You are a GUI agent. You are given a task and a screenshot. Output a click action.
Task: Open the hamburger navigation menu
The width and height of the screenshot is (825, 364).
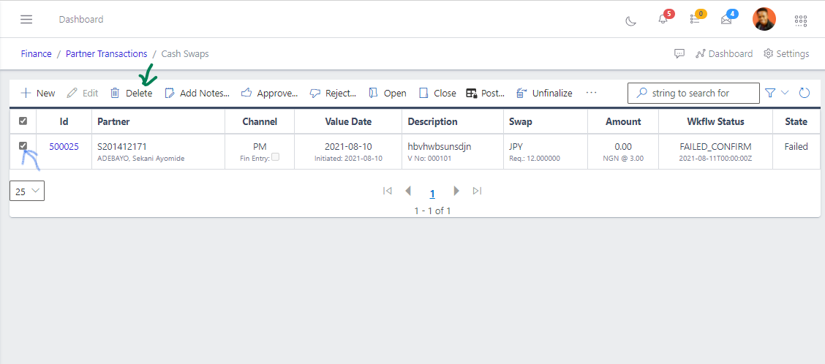tap(26, 20)
